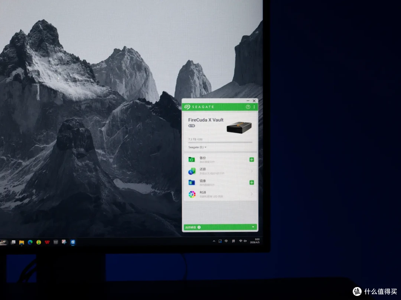Click the sync tray icon
The width and height of the screenshot is (401, 300).
point(220,241)
